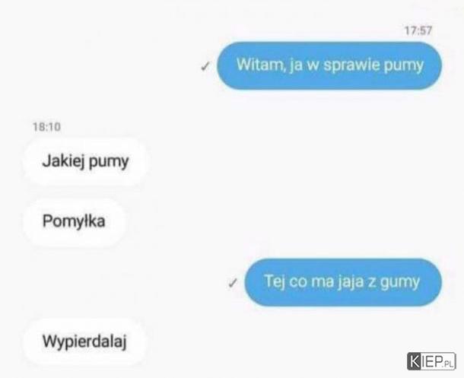
Task: Tap the received "Wypierdalaj" message bubble
Action: coord(84,341)
